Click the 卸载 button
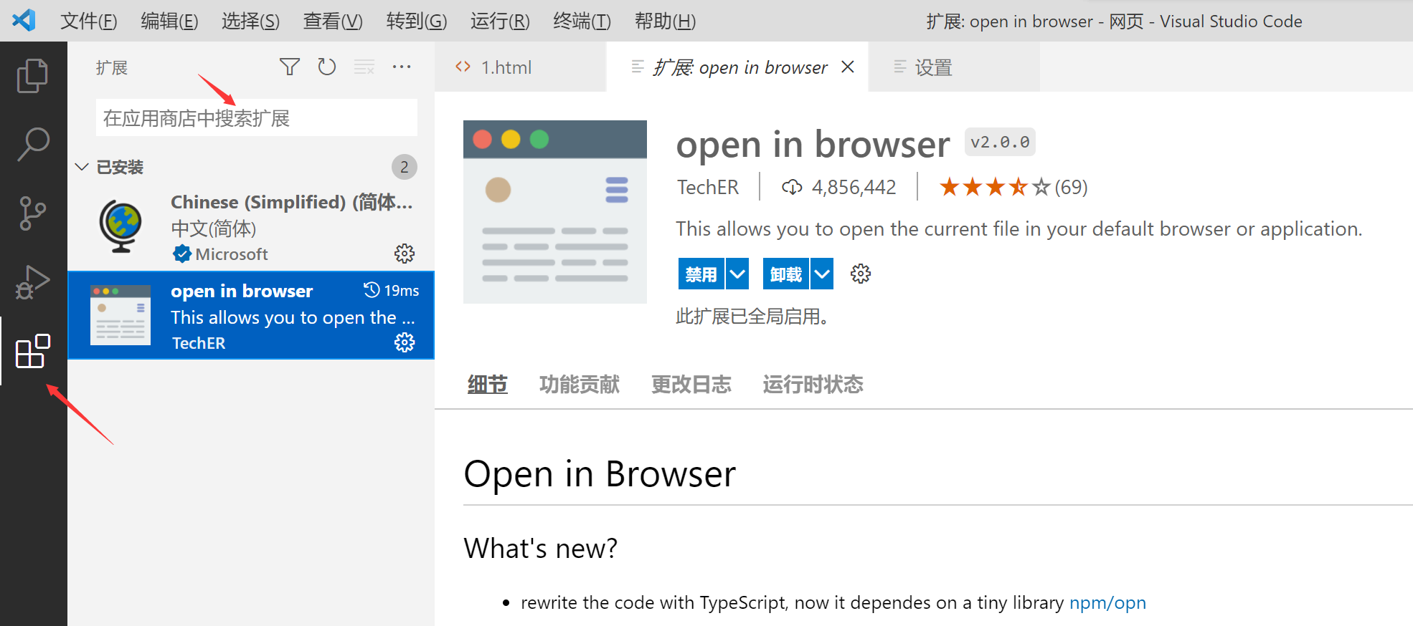This screenshot has width=1413, height=626. pyautogui.click(x=786, y=274)
